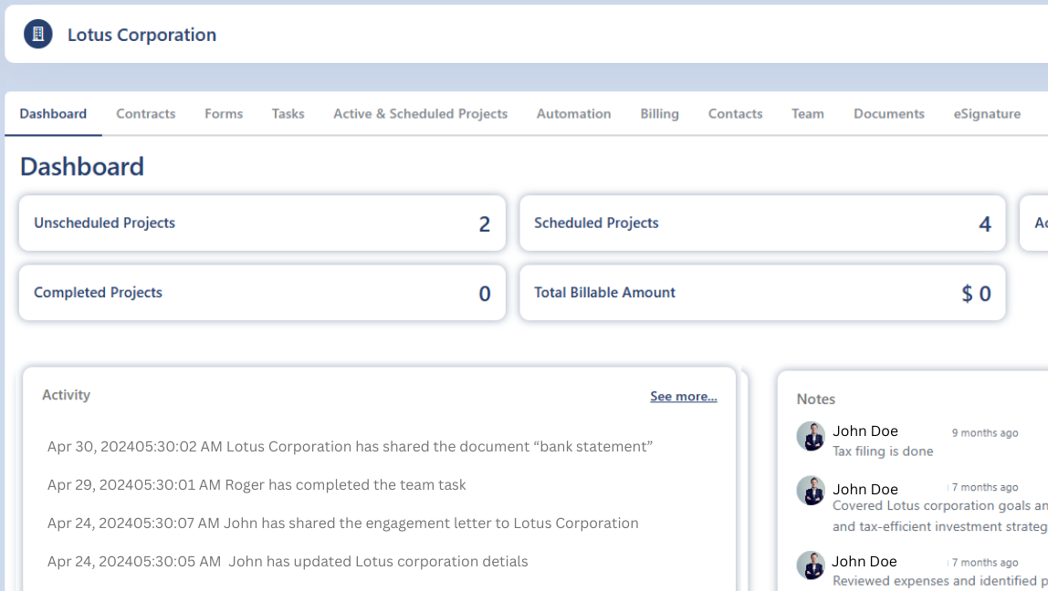1048x591 pixels.
Task: Switch to the Contacts tab
Action: (x=735, y=114)
